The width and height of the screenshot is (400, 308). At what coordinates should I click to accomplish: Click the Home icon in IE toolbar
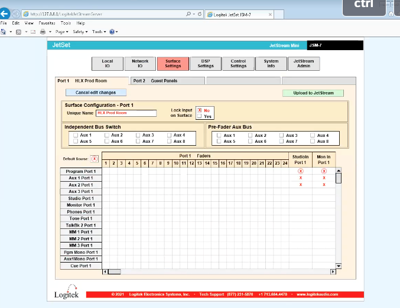[4, 32]
